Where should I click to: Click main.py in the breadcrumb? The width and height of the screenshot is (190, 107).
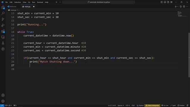pyautogui.click(x=13, y=10)
